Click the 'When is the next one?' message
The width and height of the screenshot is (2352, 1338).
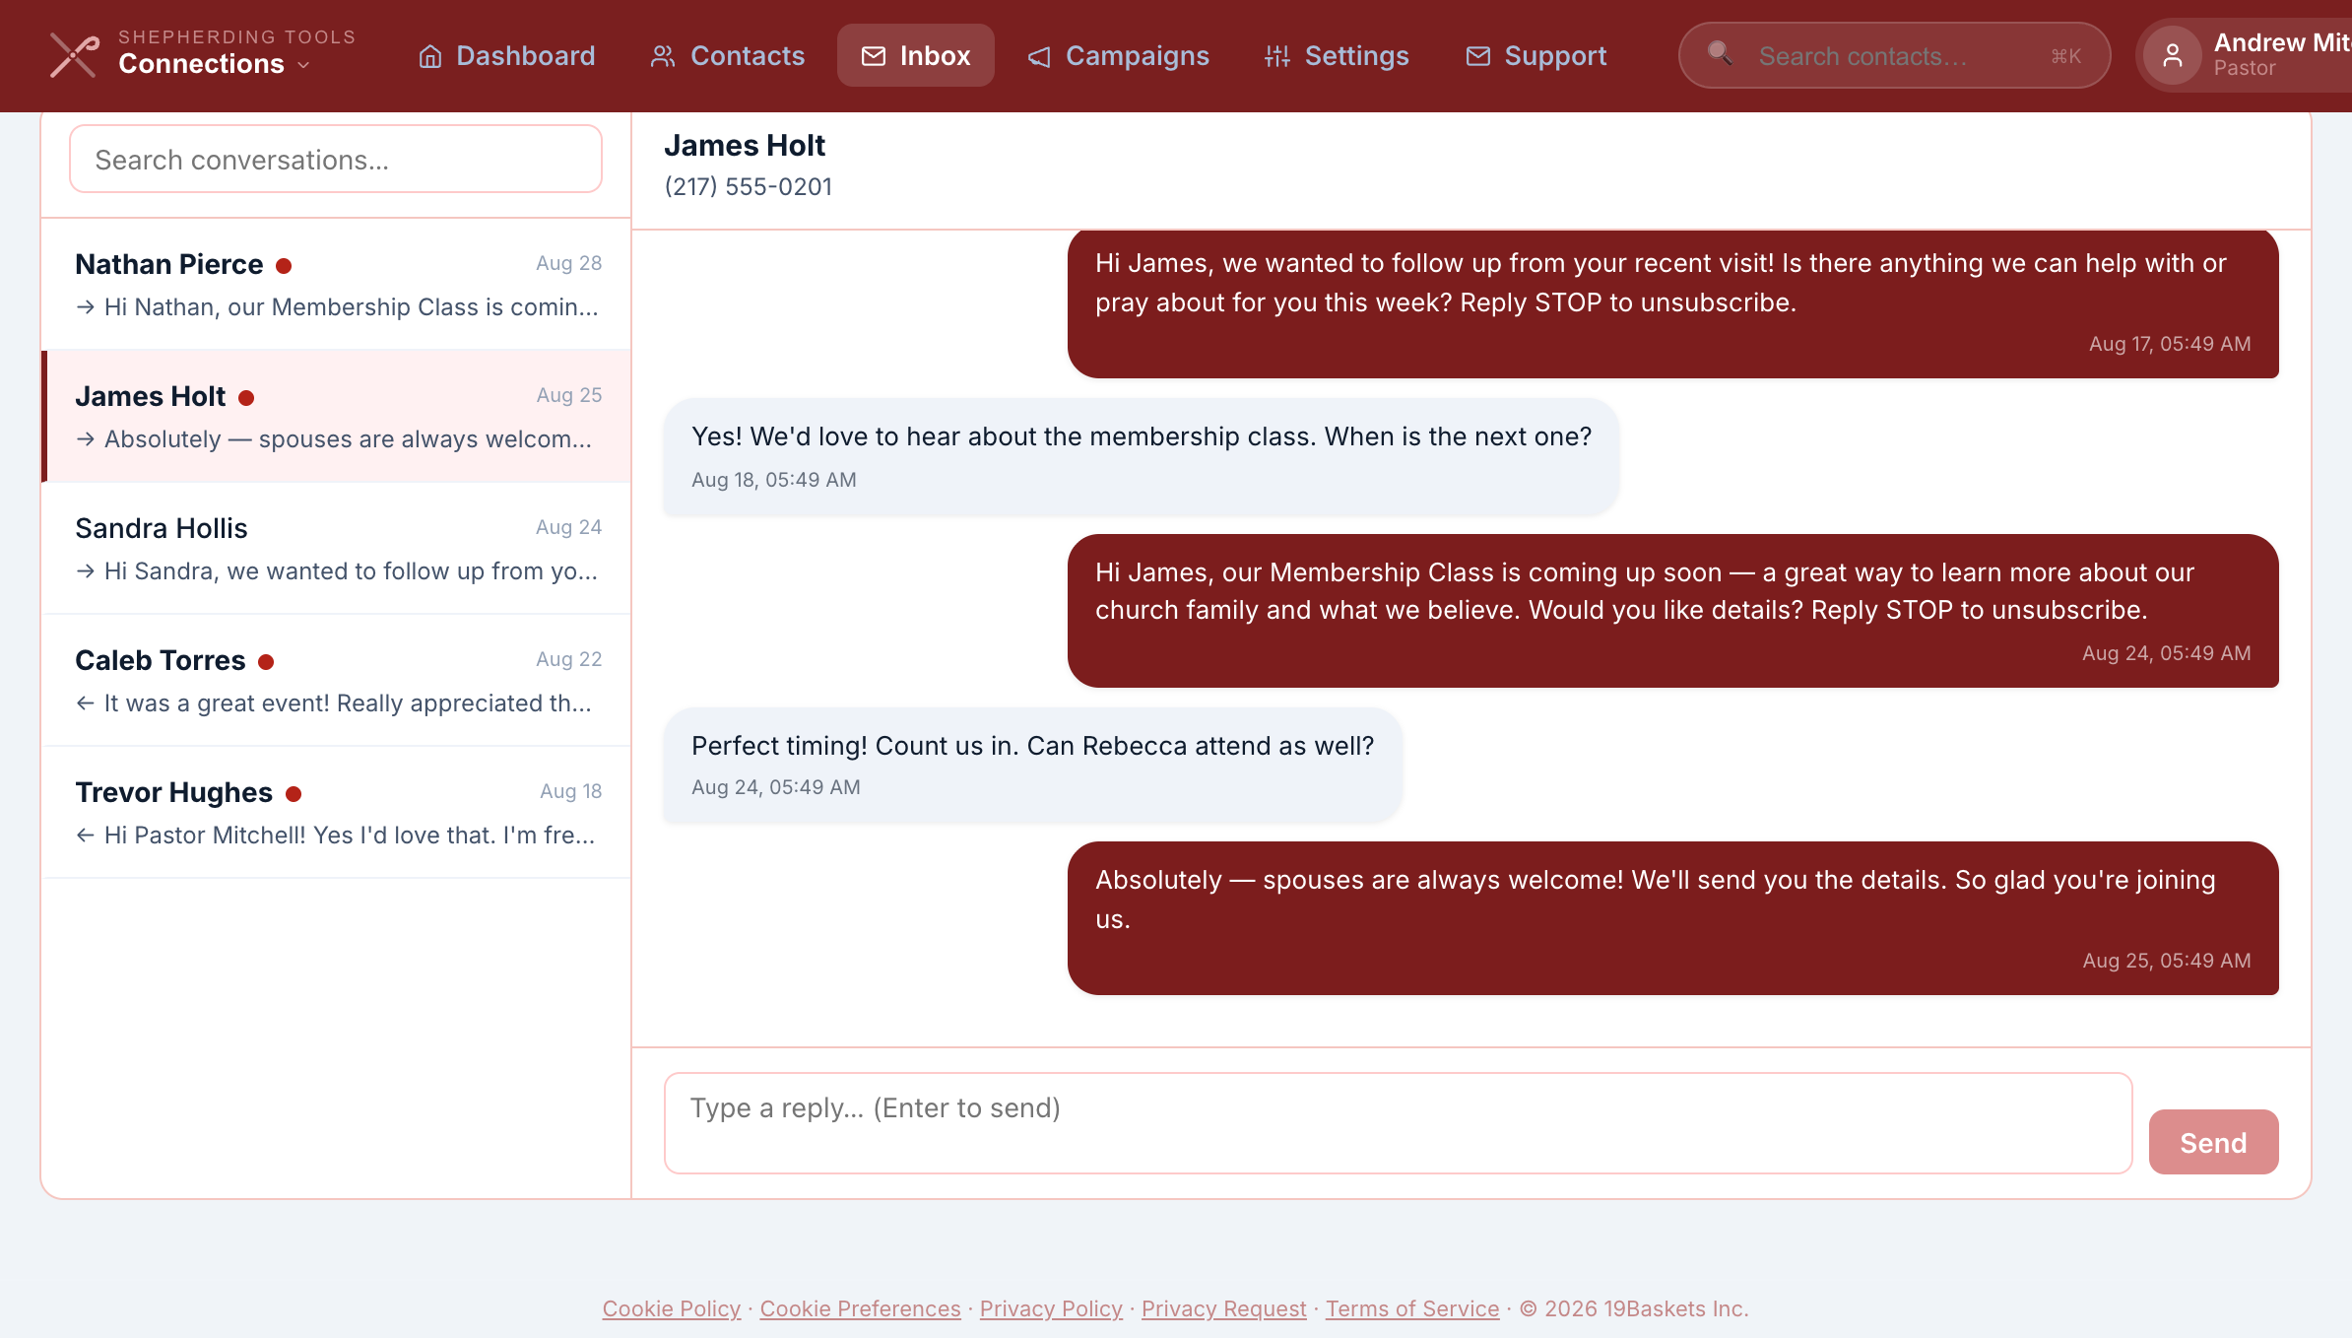(x=1141, y=456)
